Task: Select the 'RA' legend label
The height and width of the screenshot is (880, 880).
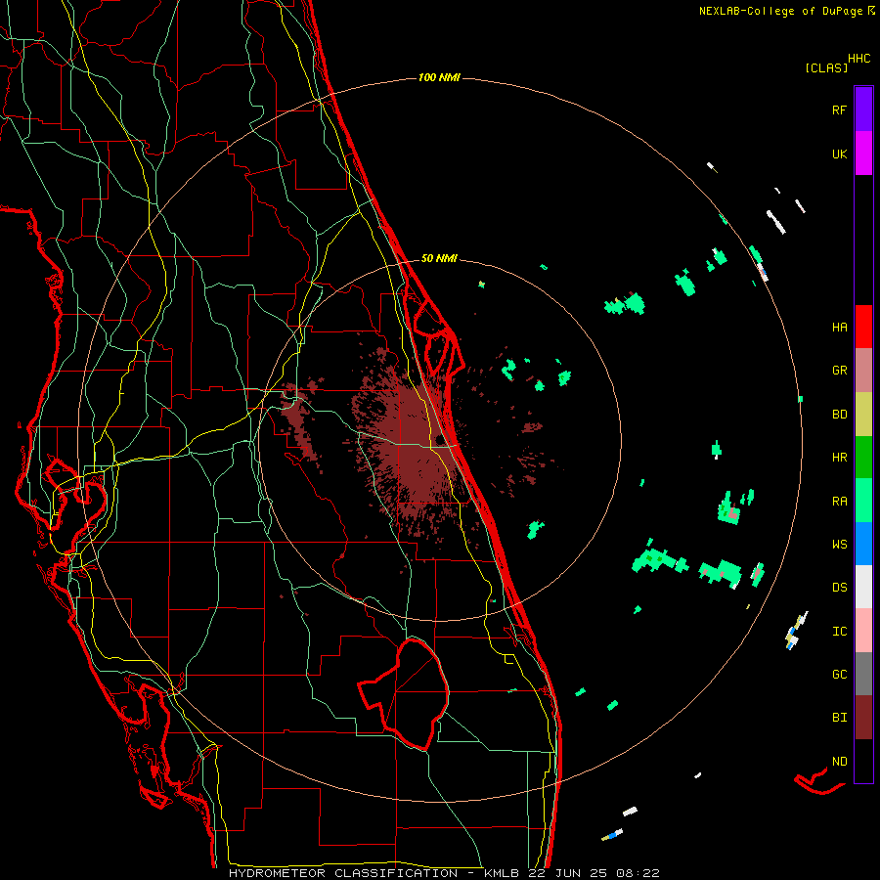Action: [x=839, y=502]
